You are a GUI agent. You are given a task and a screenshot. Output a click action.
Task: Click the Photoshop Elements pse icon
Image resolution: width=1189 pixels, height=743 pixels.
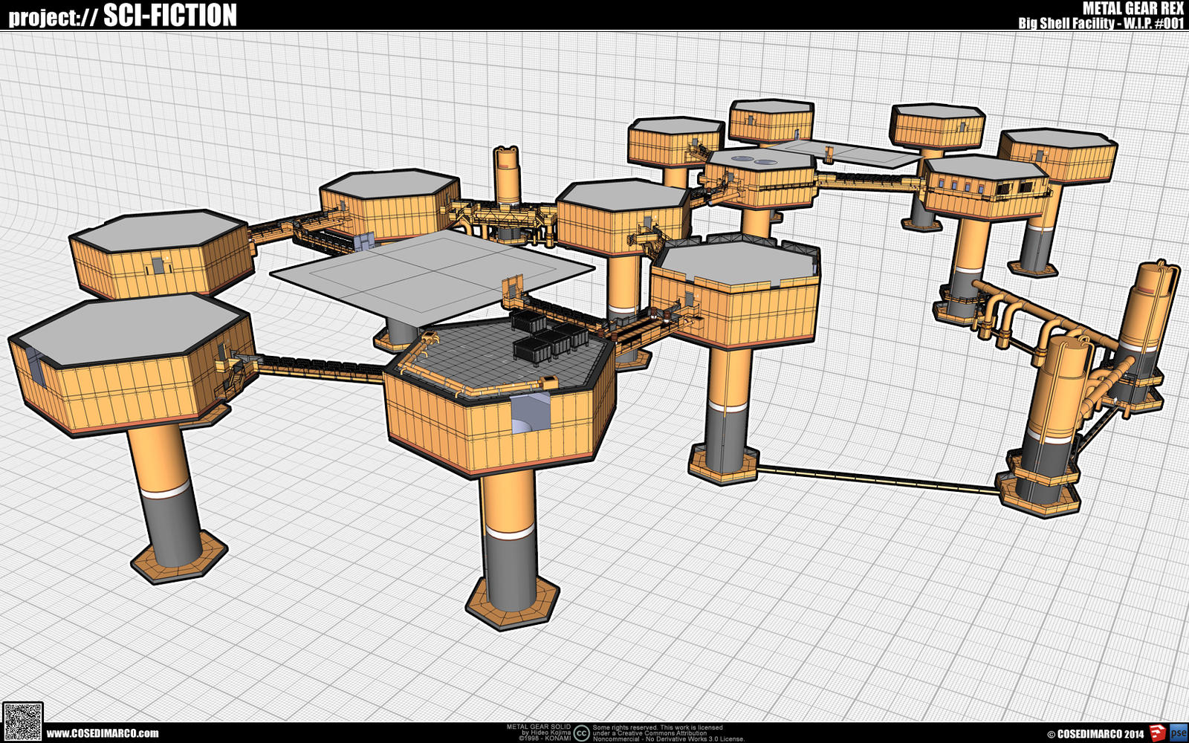1178,733
